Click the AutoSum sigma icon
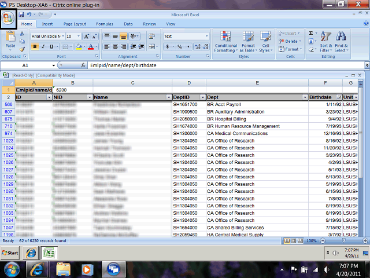Viewport: 370px width, 278px height. (311, 34)
